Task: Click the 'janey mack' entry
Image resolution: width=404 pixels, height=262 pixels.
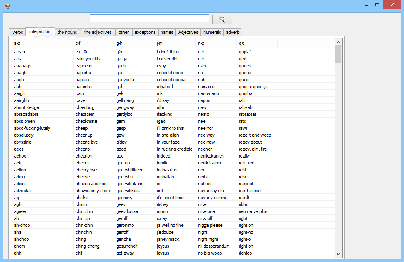Action: click(x=168, y=239)
